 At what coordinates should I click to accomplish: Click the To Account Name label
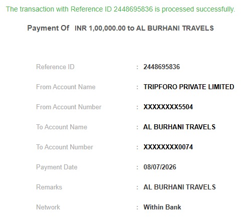(62, 127)
